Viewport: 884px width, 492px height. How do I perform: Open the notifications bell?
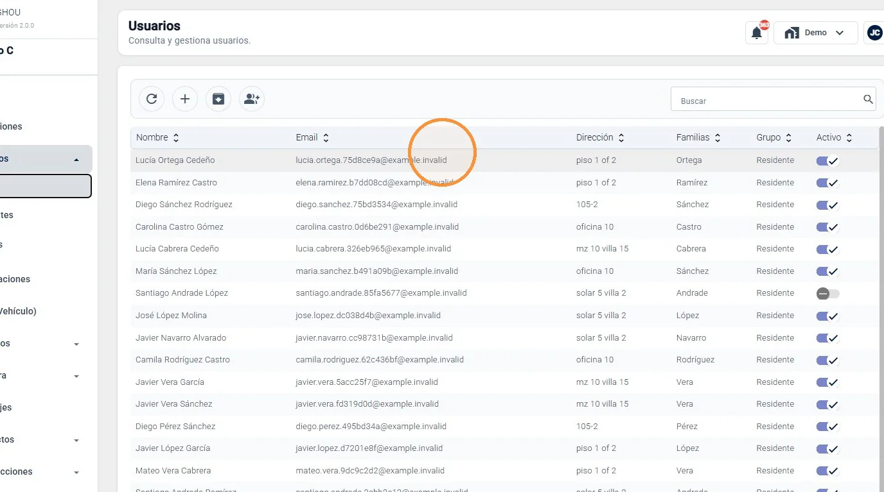[757, 33]
